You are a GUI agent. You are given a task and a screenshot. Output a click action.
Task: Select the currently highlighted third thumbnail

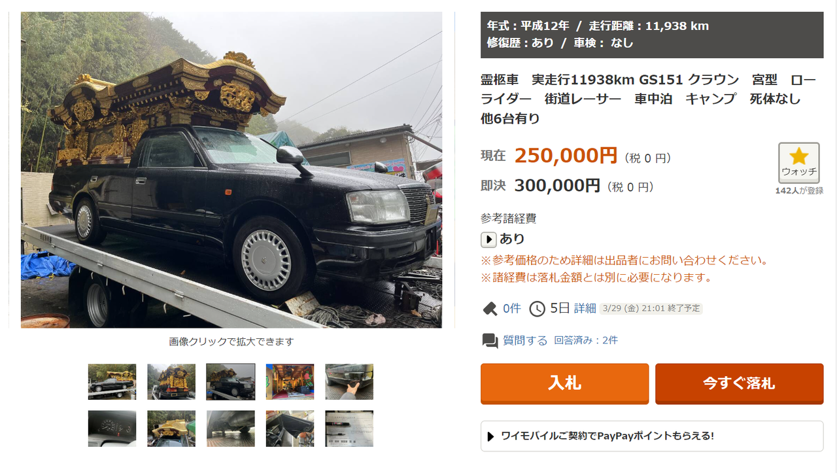point(231,381)
